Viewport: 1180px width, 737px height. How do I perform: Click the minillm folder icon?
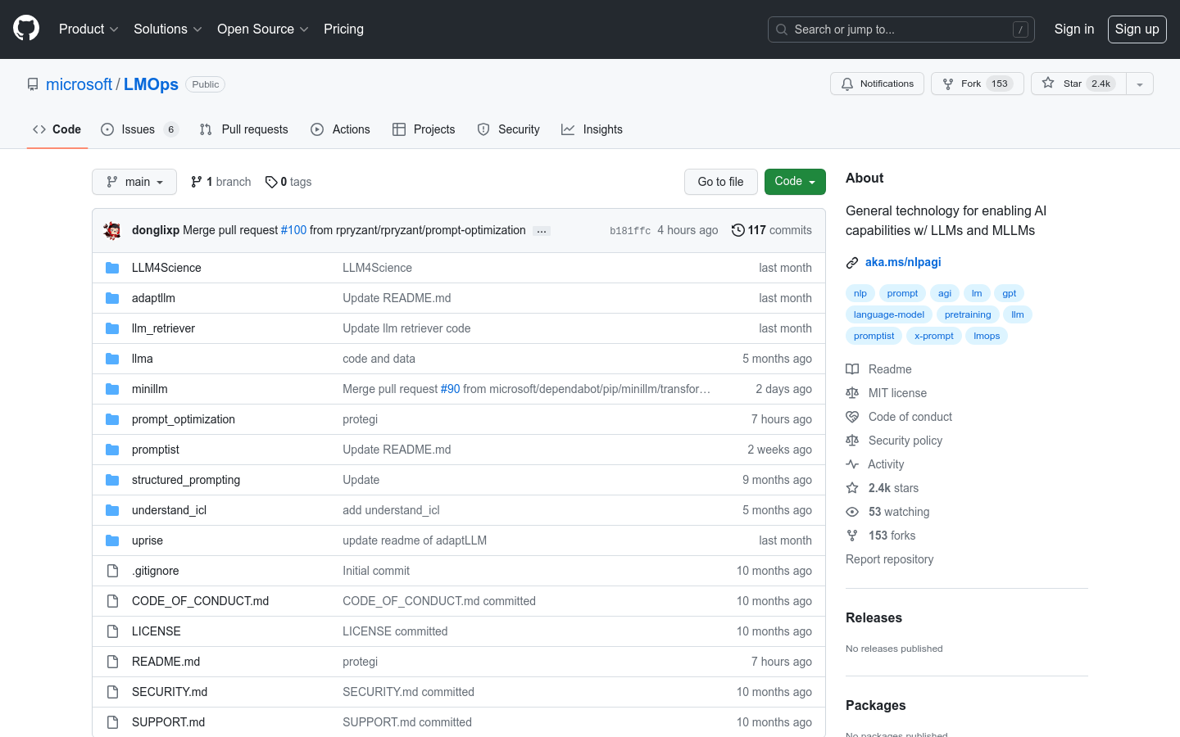112,389
